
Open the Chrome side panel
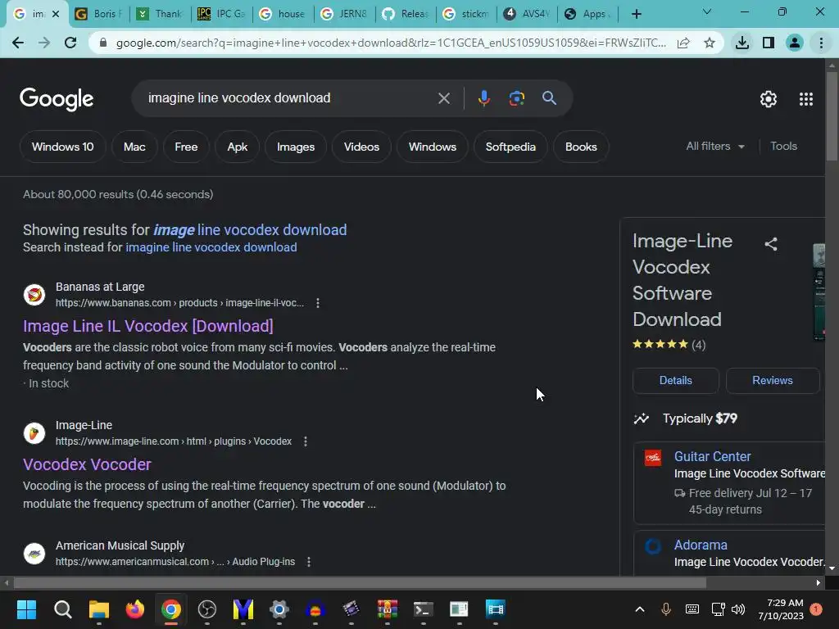pos(769,43)
